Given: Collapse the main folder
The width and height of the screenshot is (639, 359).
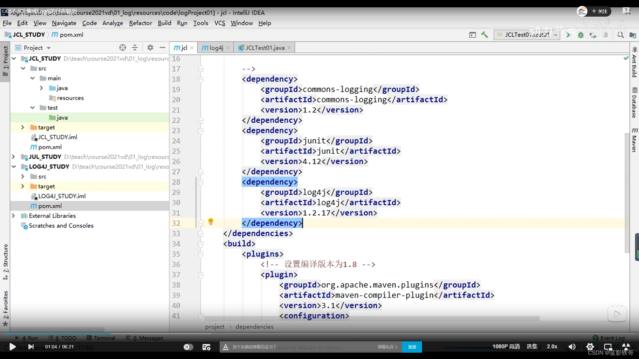Looking at the screenshot, I should [32, 78].
